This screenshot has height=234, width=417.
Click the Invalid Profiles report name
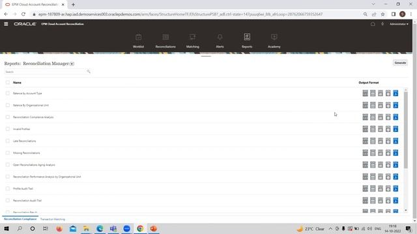click(x=22, y=129)
